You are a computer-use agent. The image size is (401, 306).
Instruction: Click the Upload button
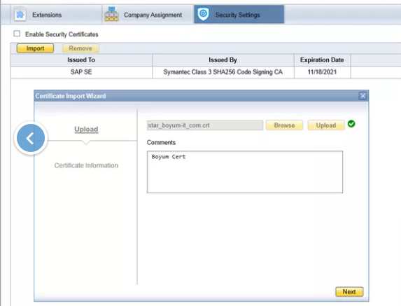[x=326, y=125]
